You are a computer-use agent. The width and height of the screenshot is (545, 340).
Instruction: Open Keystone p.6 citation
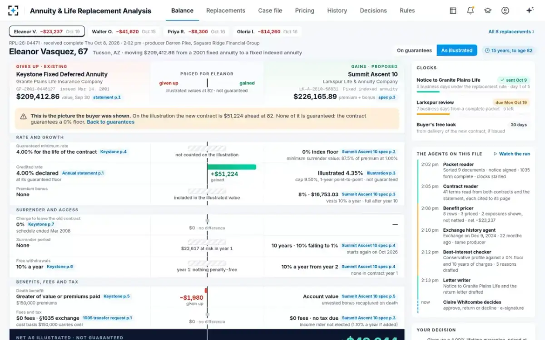pyautogui.click(x=60, y=267)
